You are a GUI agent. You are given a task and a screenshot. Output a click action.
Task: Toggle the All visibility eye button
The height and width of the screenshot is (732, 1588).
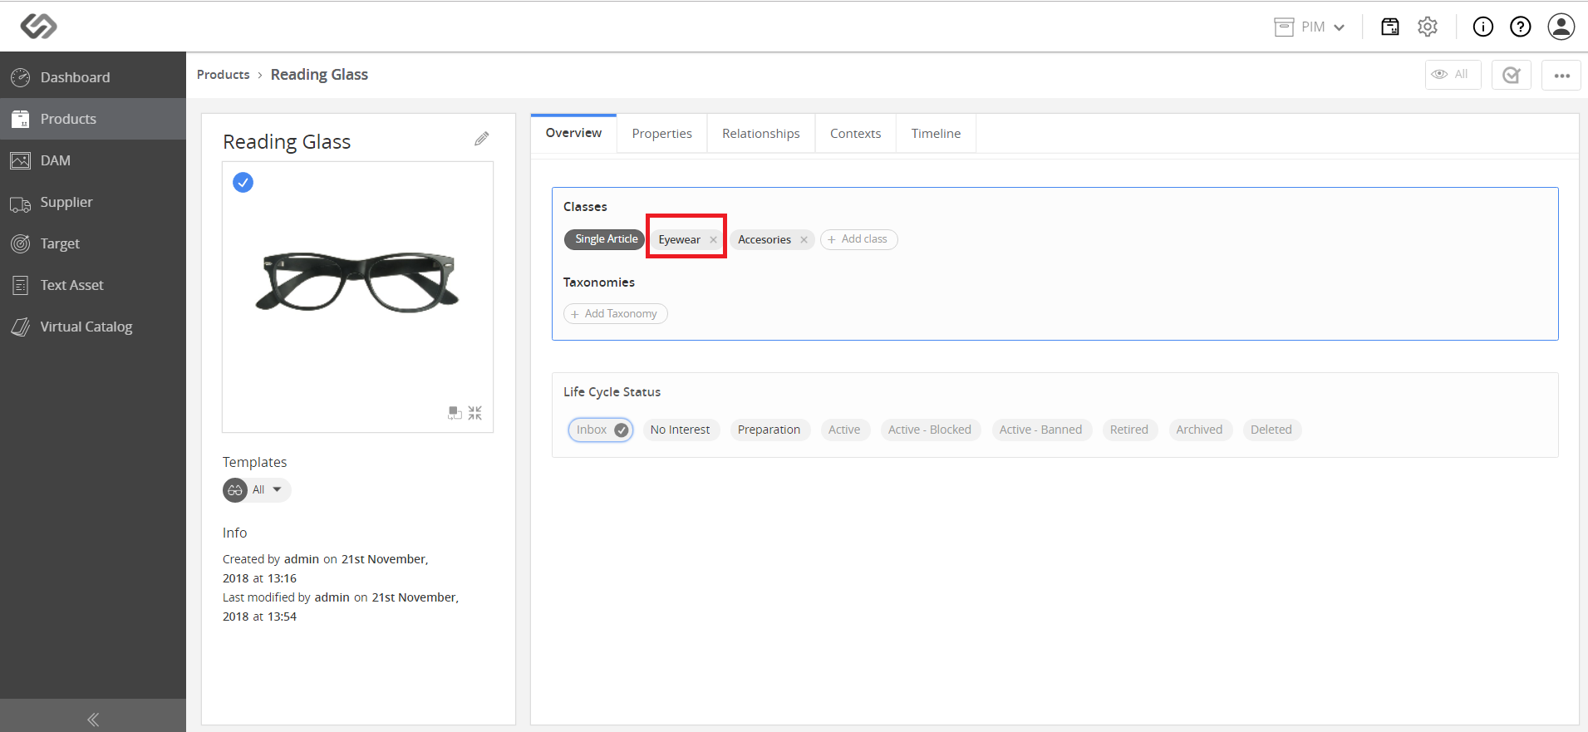click(x=1453, y=75)
